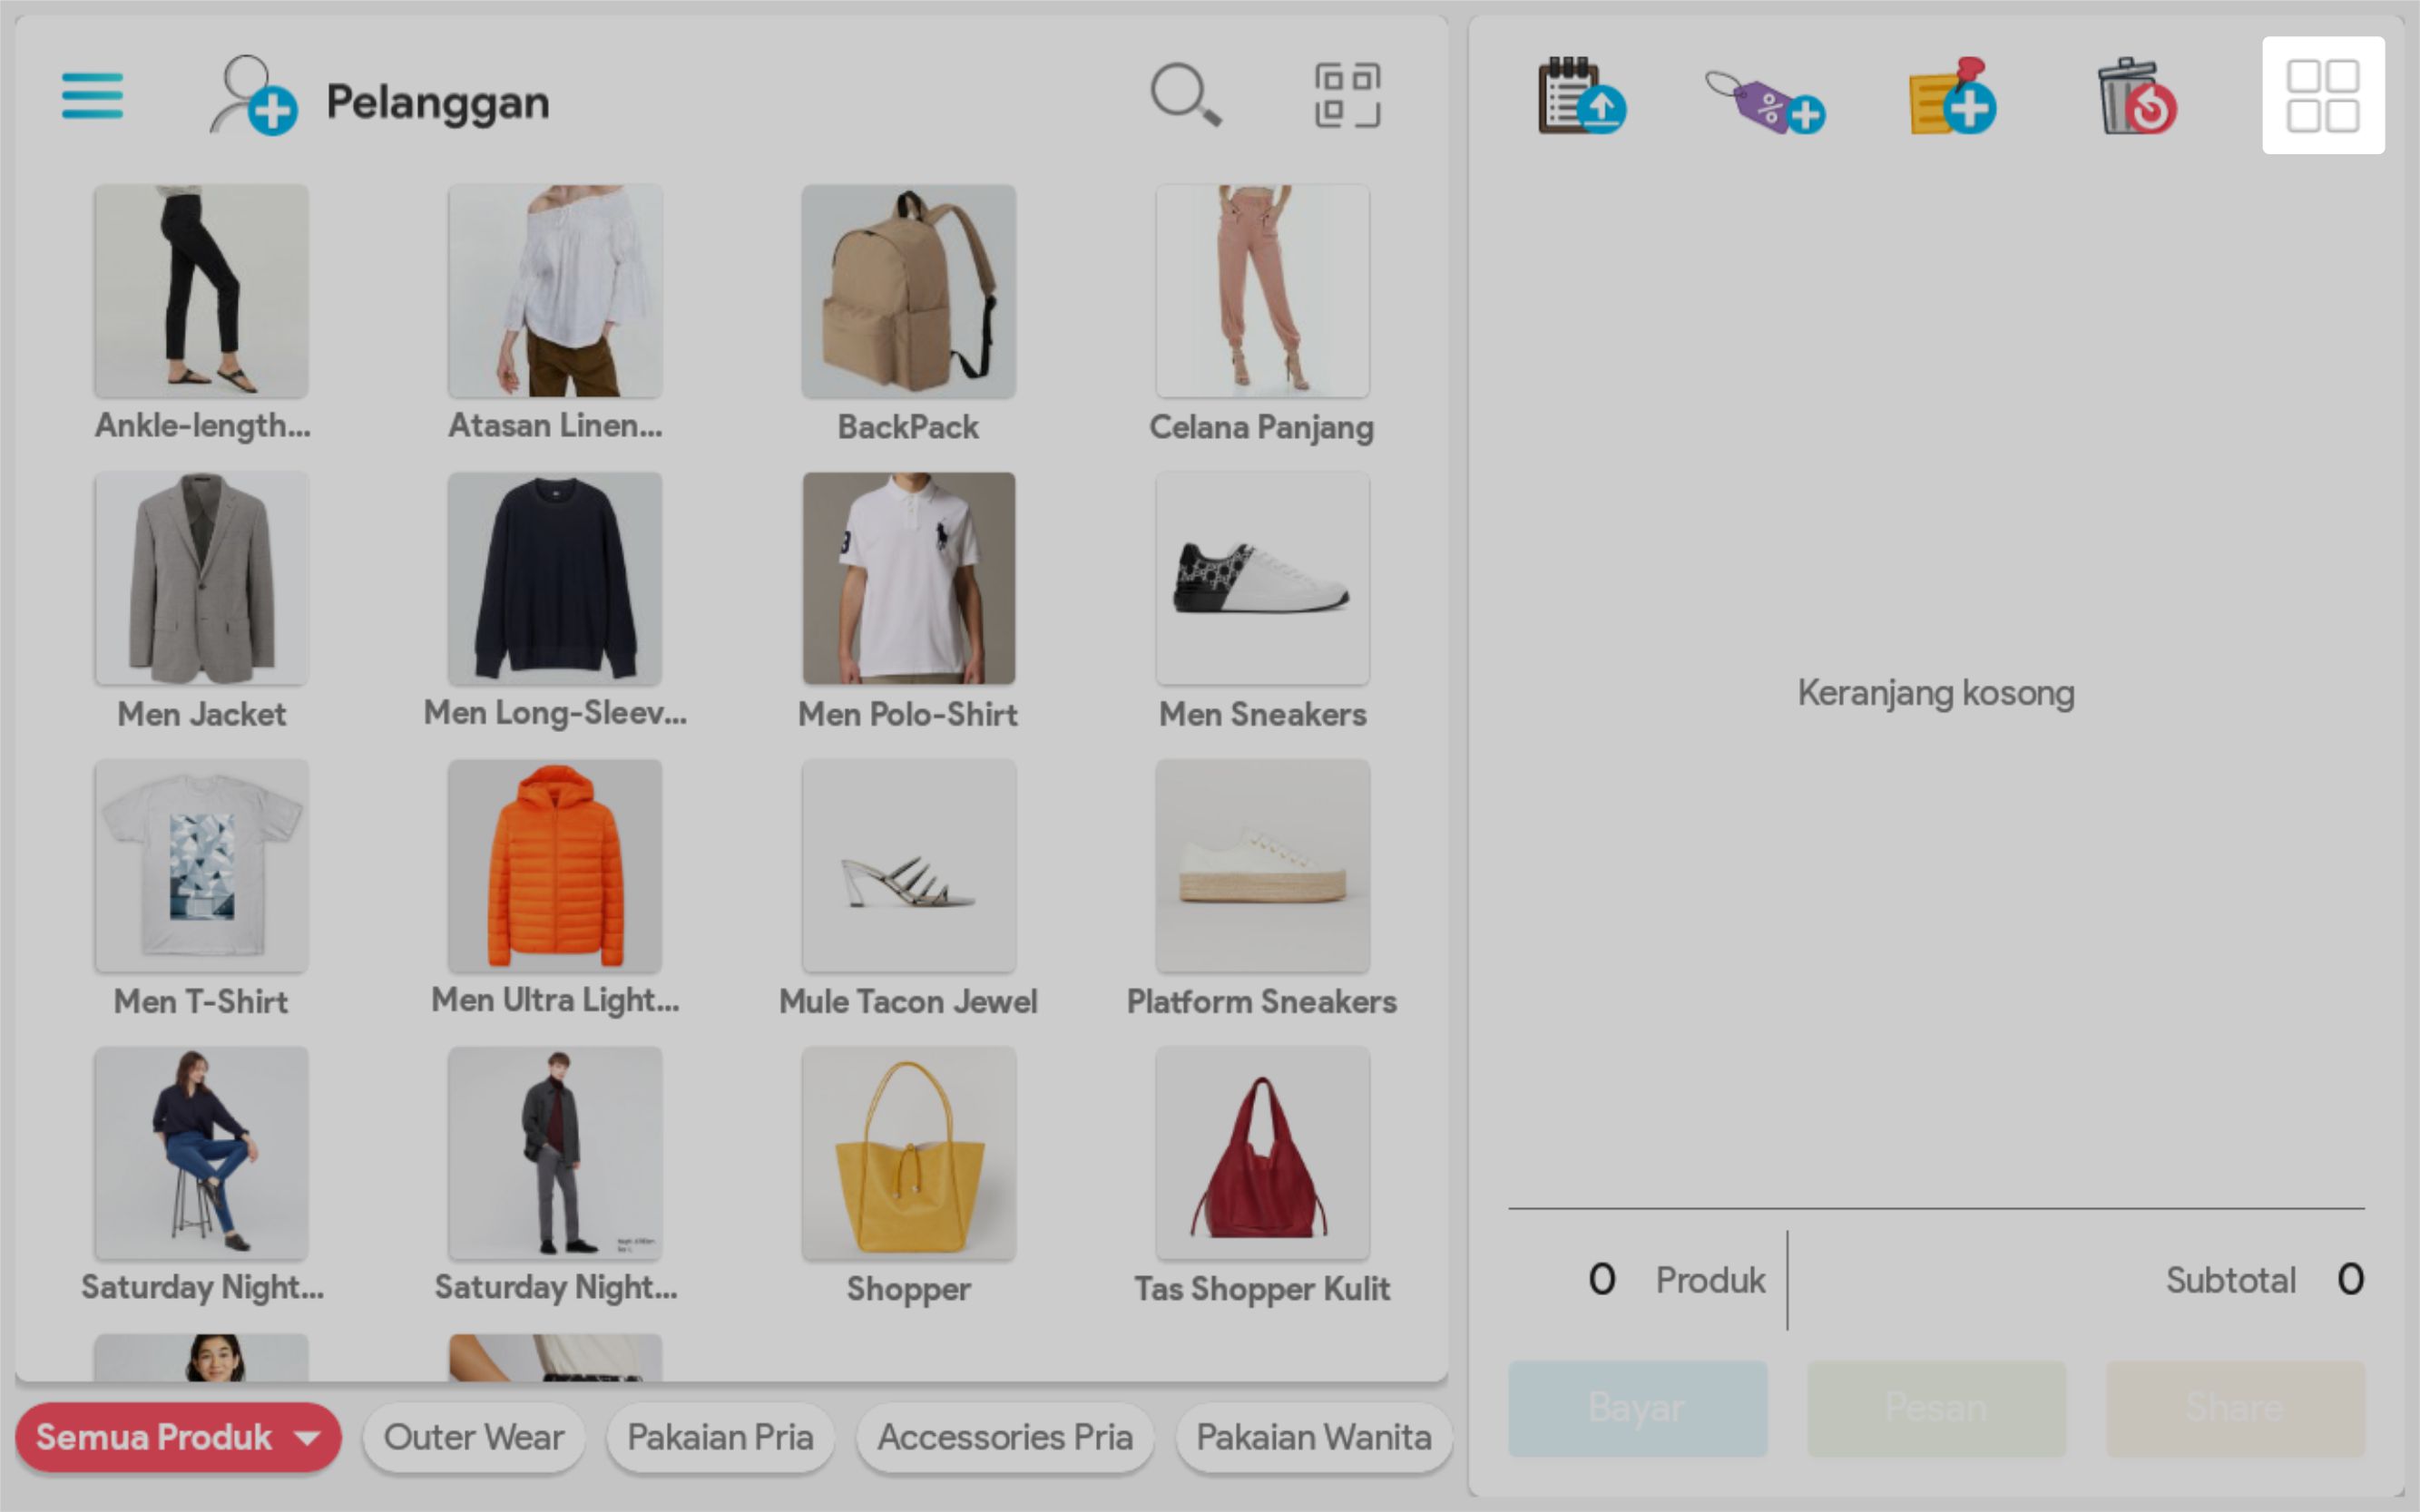Open the barcode scanner icon

(x=1347, y=96)
